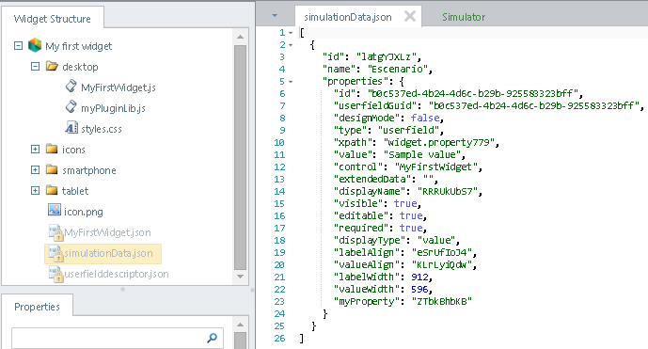Image resolution: width=648 pixels, height=349 pixels.
Task: Select the tablet folder label
Action: pos(75,191)
